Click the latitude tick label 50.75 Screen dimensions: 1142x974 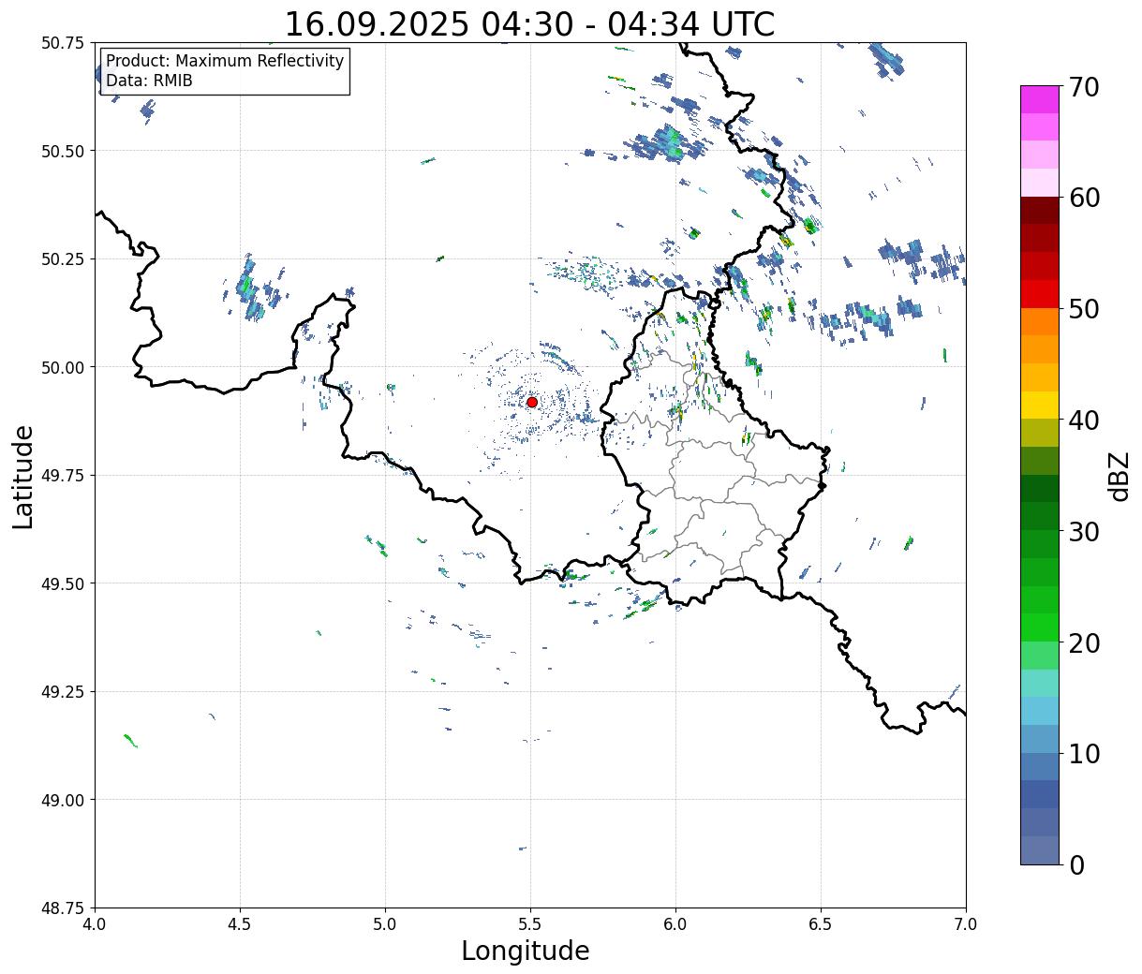tap(63, 43)
